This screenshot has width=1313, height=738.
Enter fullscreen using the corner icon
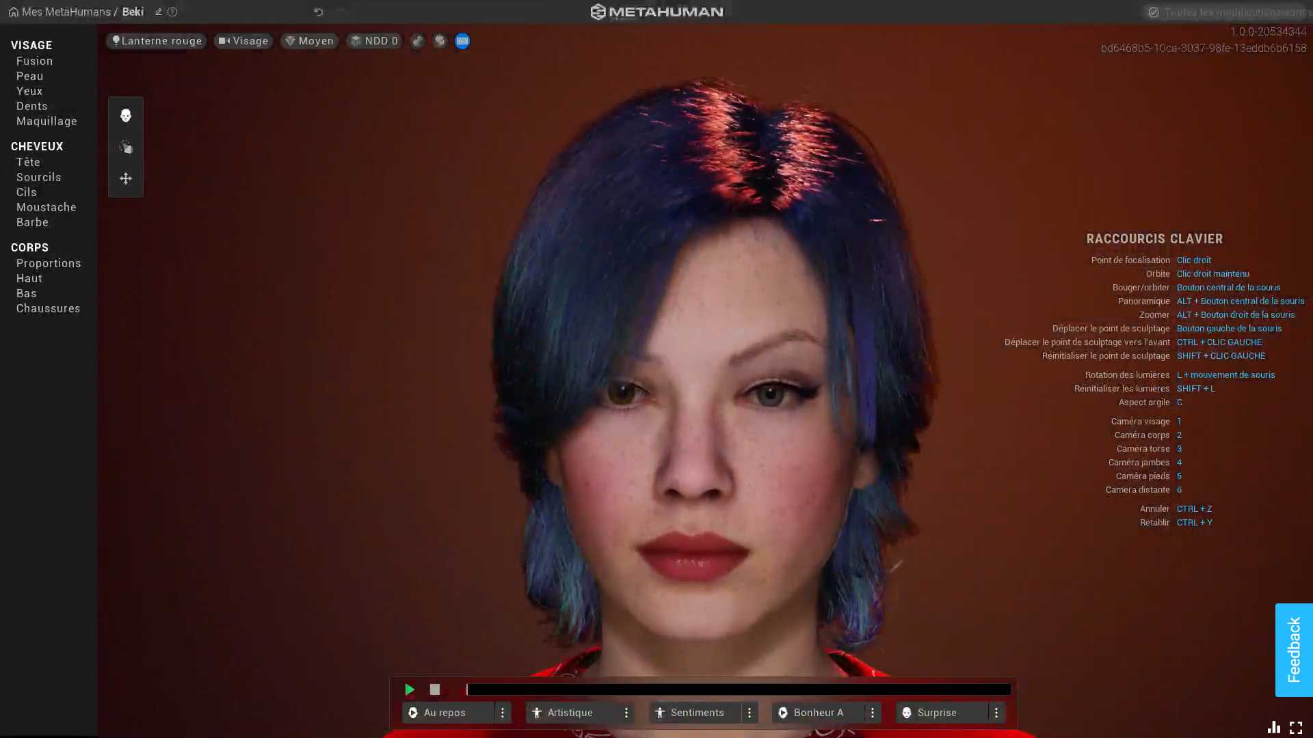click(1296, 728)
